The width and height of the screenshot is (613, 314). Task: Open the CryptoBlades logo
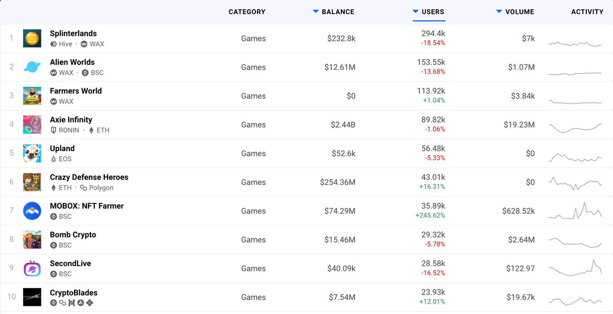tap(32, 297)
